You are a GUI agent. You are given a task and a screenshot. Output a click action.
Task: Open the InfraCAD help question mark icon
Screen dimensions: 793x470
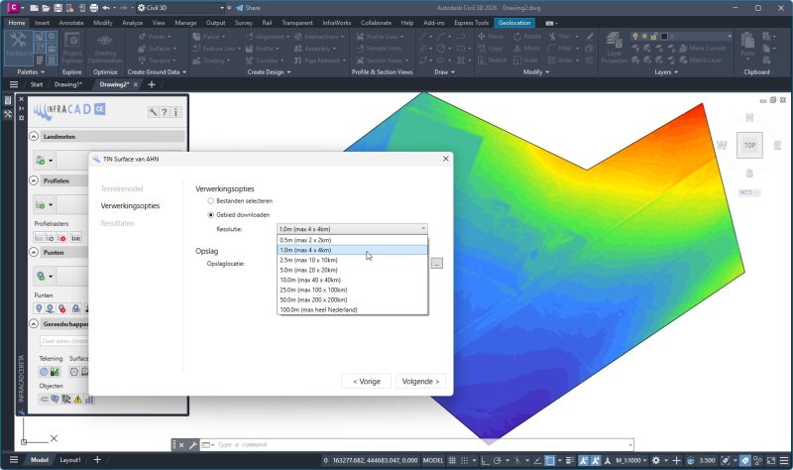coord(165,112)
